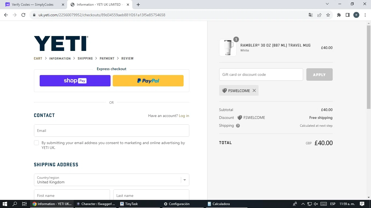This screenshot has height=208, width=371.
Task: Click the Shipping breadcrumb step
Action: [85, 58]
